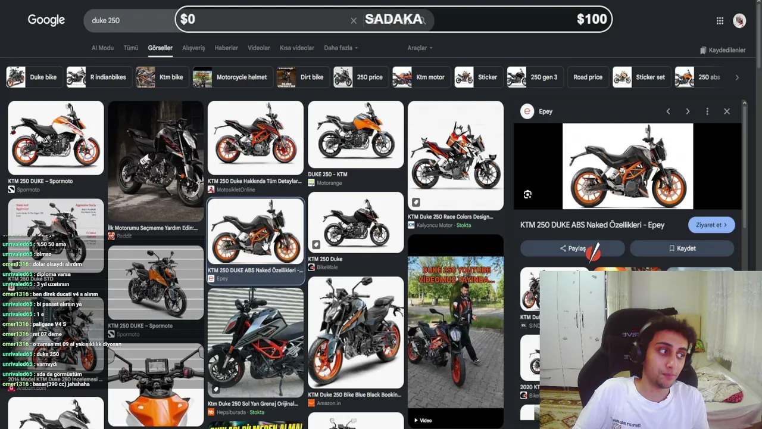
Task: Close the Epey image preview panel
Action: coord(727,111)
